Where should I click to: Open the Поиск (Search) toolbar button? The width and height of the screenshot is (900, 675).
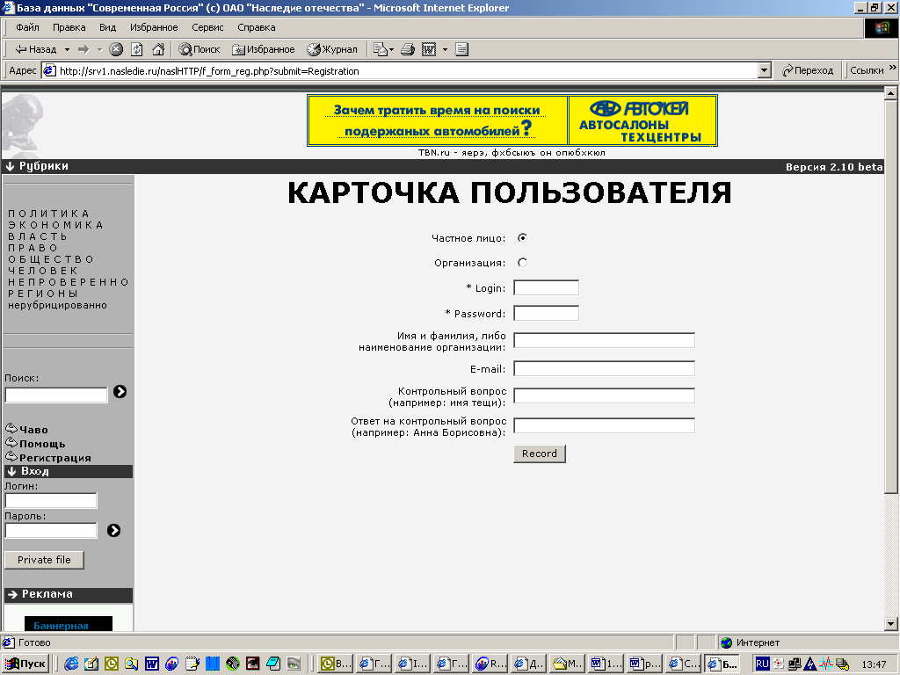(200, 49)
